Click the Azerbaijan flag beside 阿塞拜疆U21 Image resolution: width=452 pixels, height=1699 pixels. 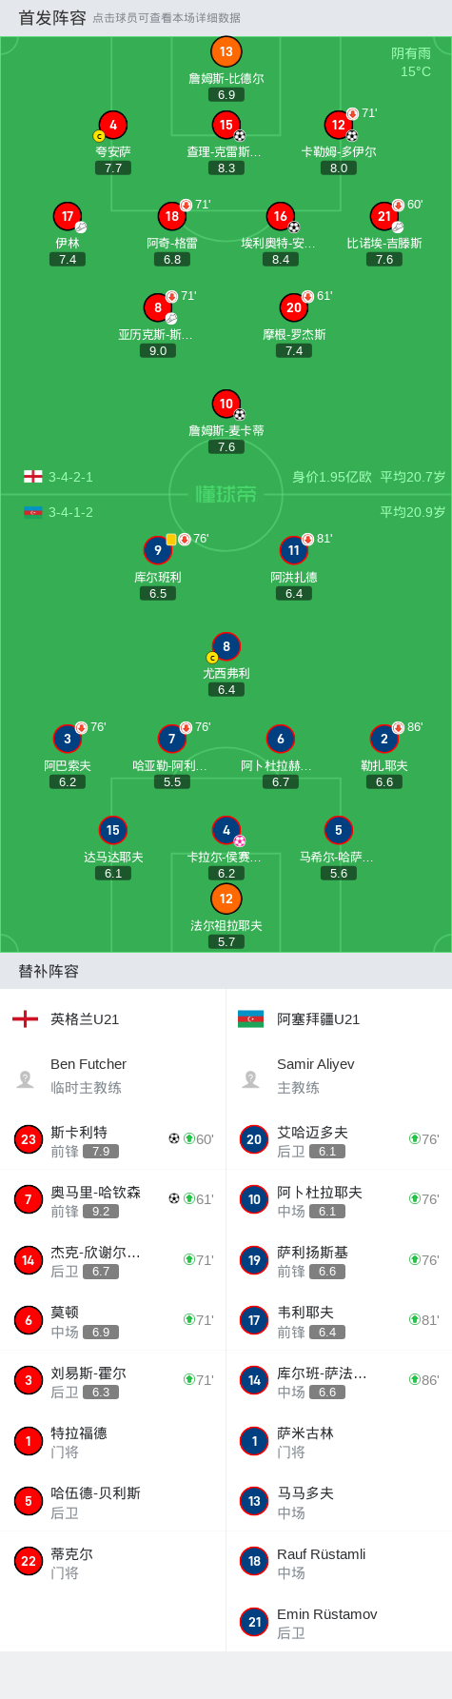(250, 1018)
